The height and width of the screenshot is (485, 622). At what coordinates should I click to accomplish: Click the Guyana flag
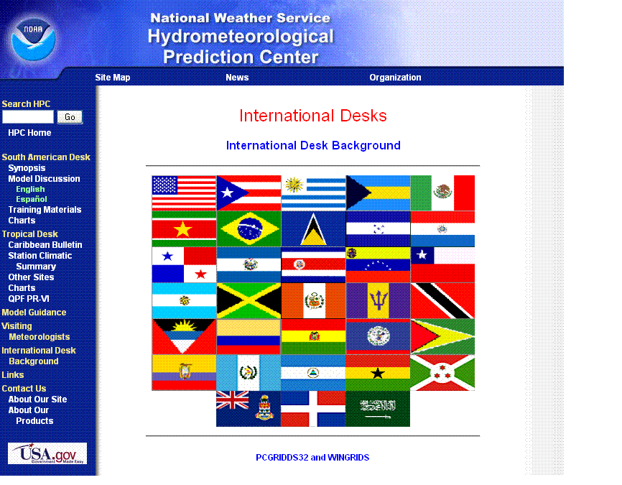pos(442,336)
